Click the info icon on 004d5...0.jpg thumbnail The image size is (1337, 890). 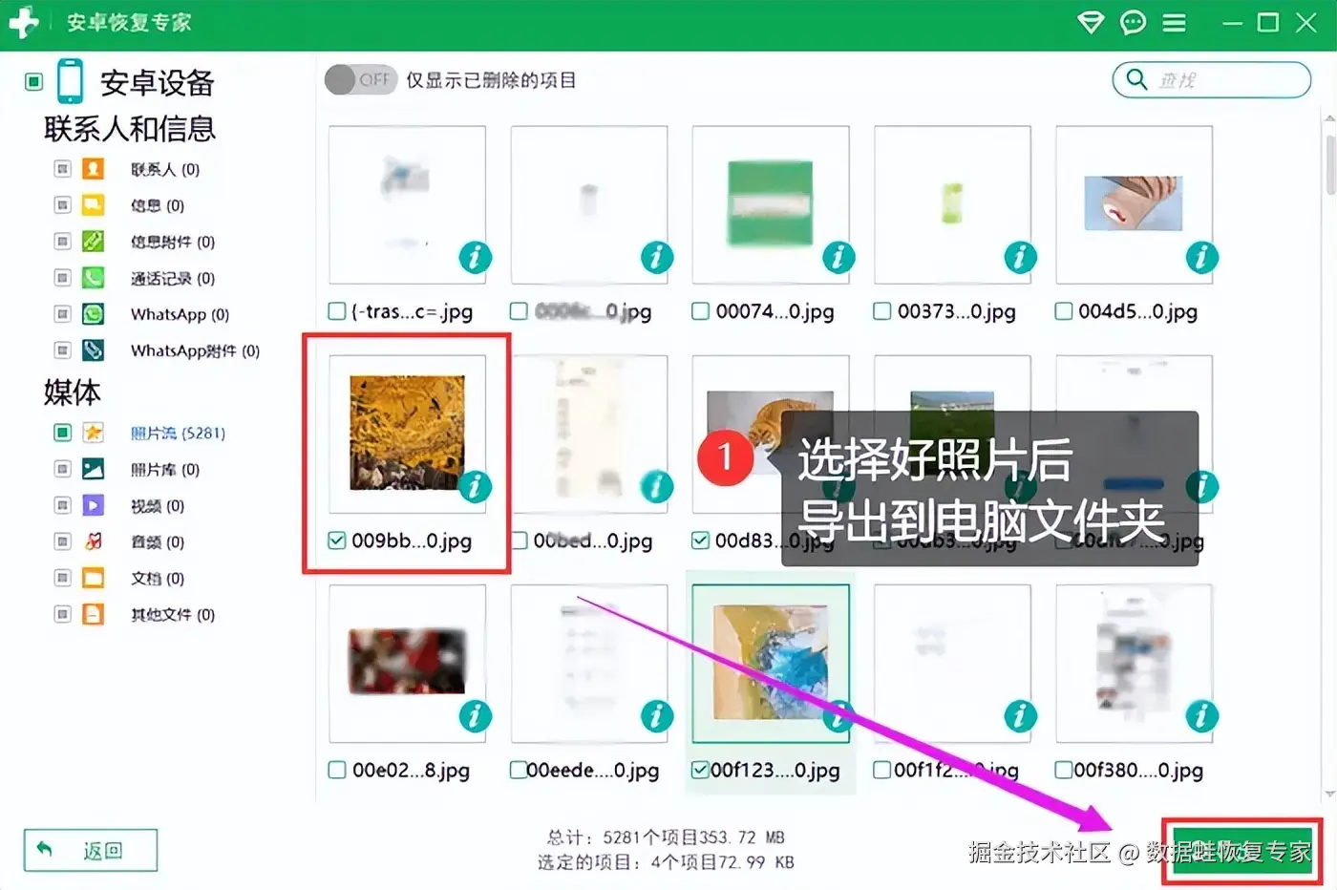point(1201,257)
